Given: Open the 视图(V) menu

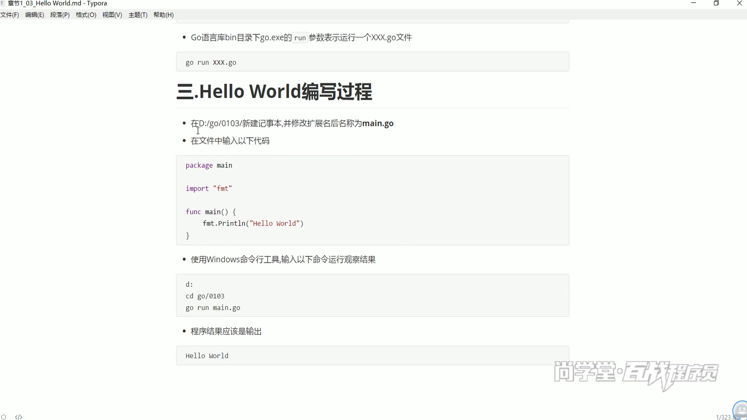Looking at the screenshot, I should point(112,15).
